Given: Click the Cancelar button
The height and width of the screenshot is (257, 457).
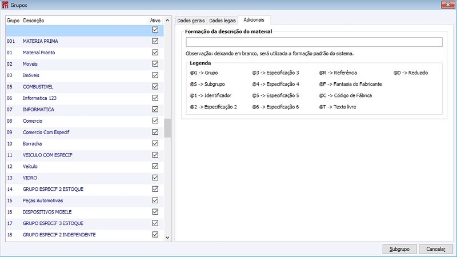Looking at the screenshot, I should (x=436, y=249).
